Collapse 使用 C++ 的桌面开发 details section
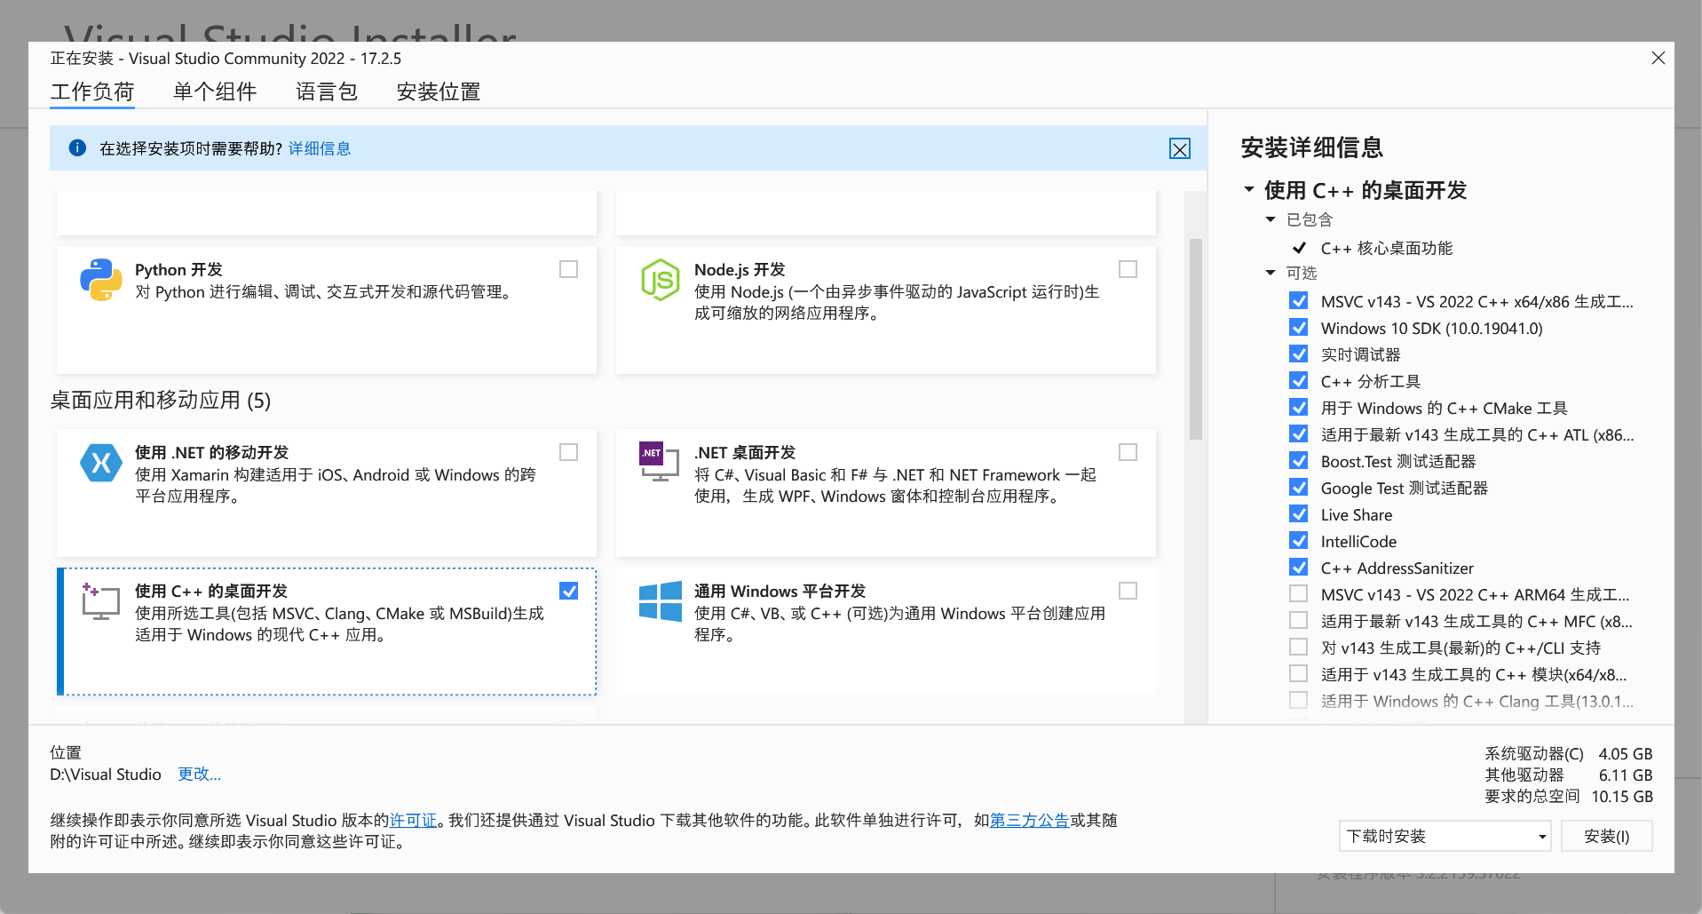 tap(1249, 190)
